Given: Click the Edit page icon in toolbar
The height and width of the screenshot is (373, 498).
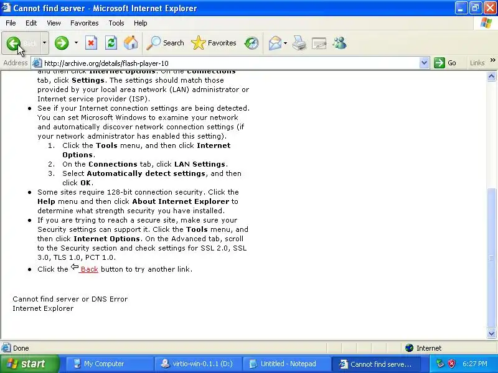Looking at the screenshot, I should (x=319, y=43).
